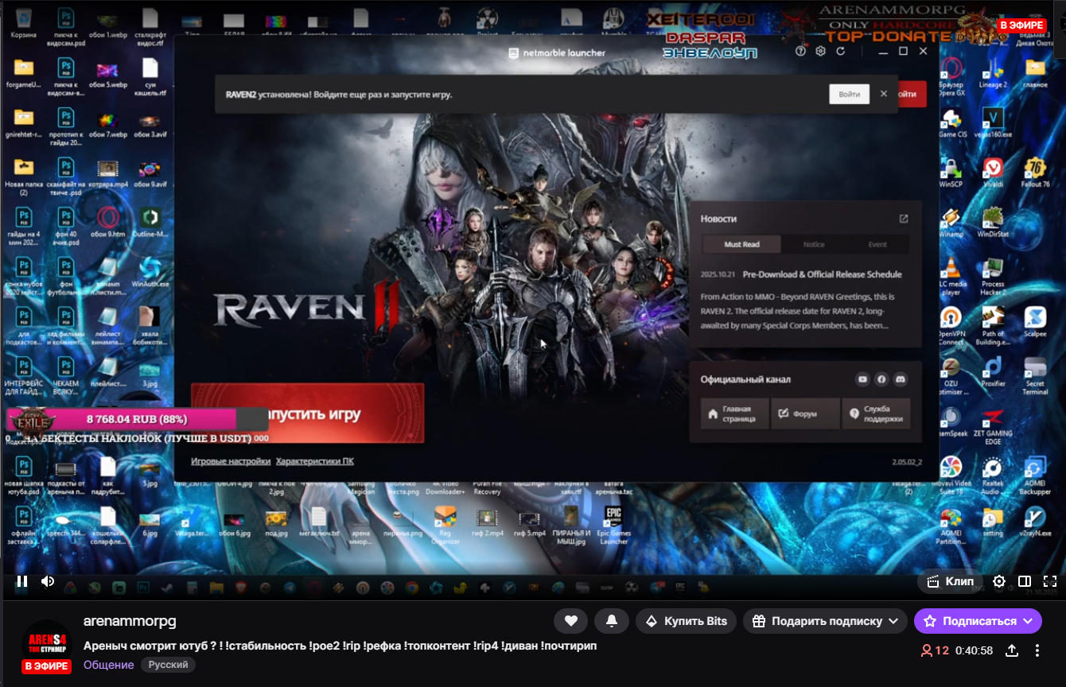Switch to the Must Read news tab
Image resolution: width=1066 pixels, height=687 pixels.
[x=741, y=244]
